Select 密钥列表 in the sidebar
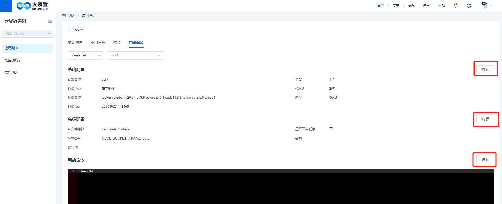The image size is (502, 204). point(11,73)
